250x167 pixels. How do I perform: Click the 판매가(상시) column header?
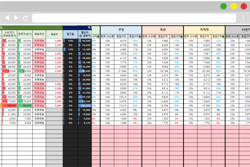(25, 34)
